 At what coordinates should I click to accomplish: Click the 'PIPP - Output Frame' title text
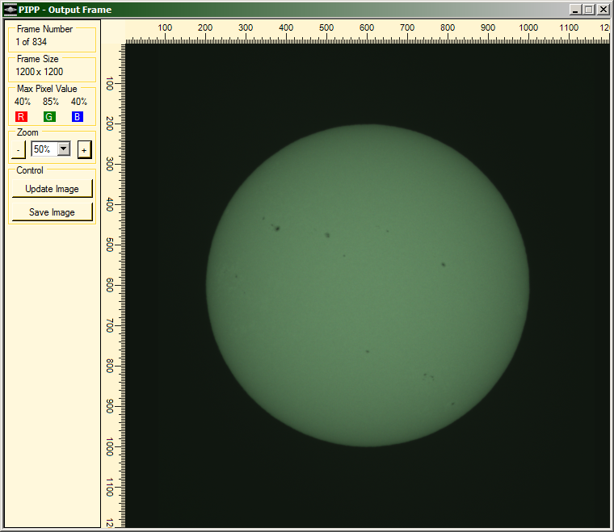coord(65,10)
